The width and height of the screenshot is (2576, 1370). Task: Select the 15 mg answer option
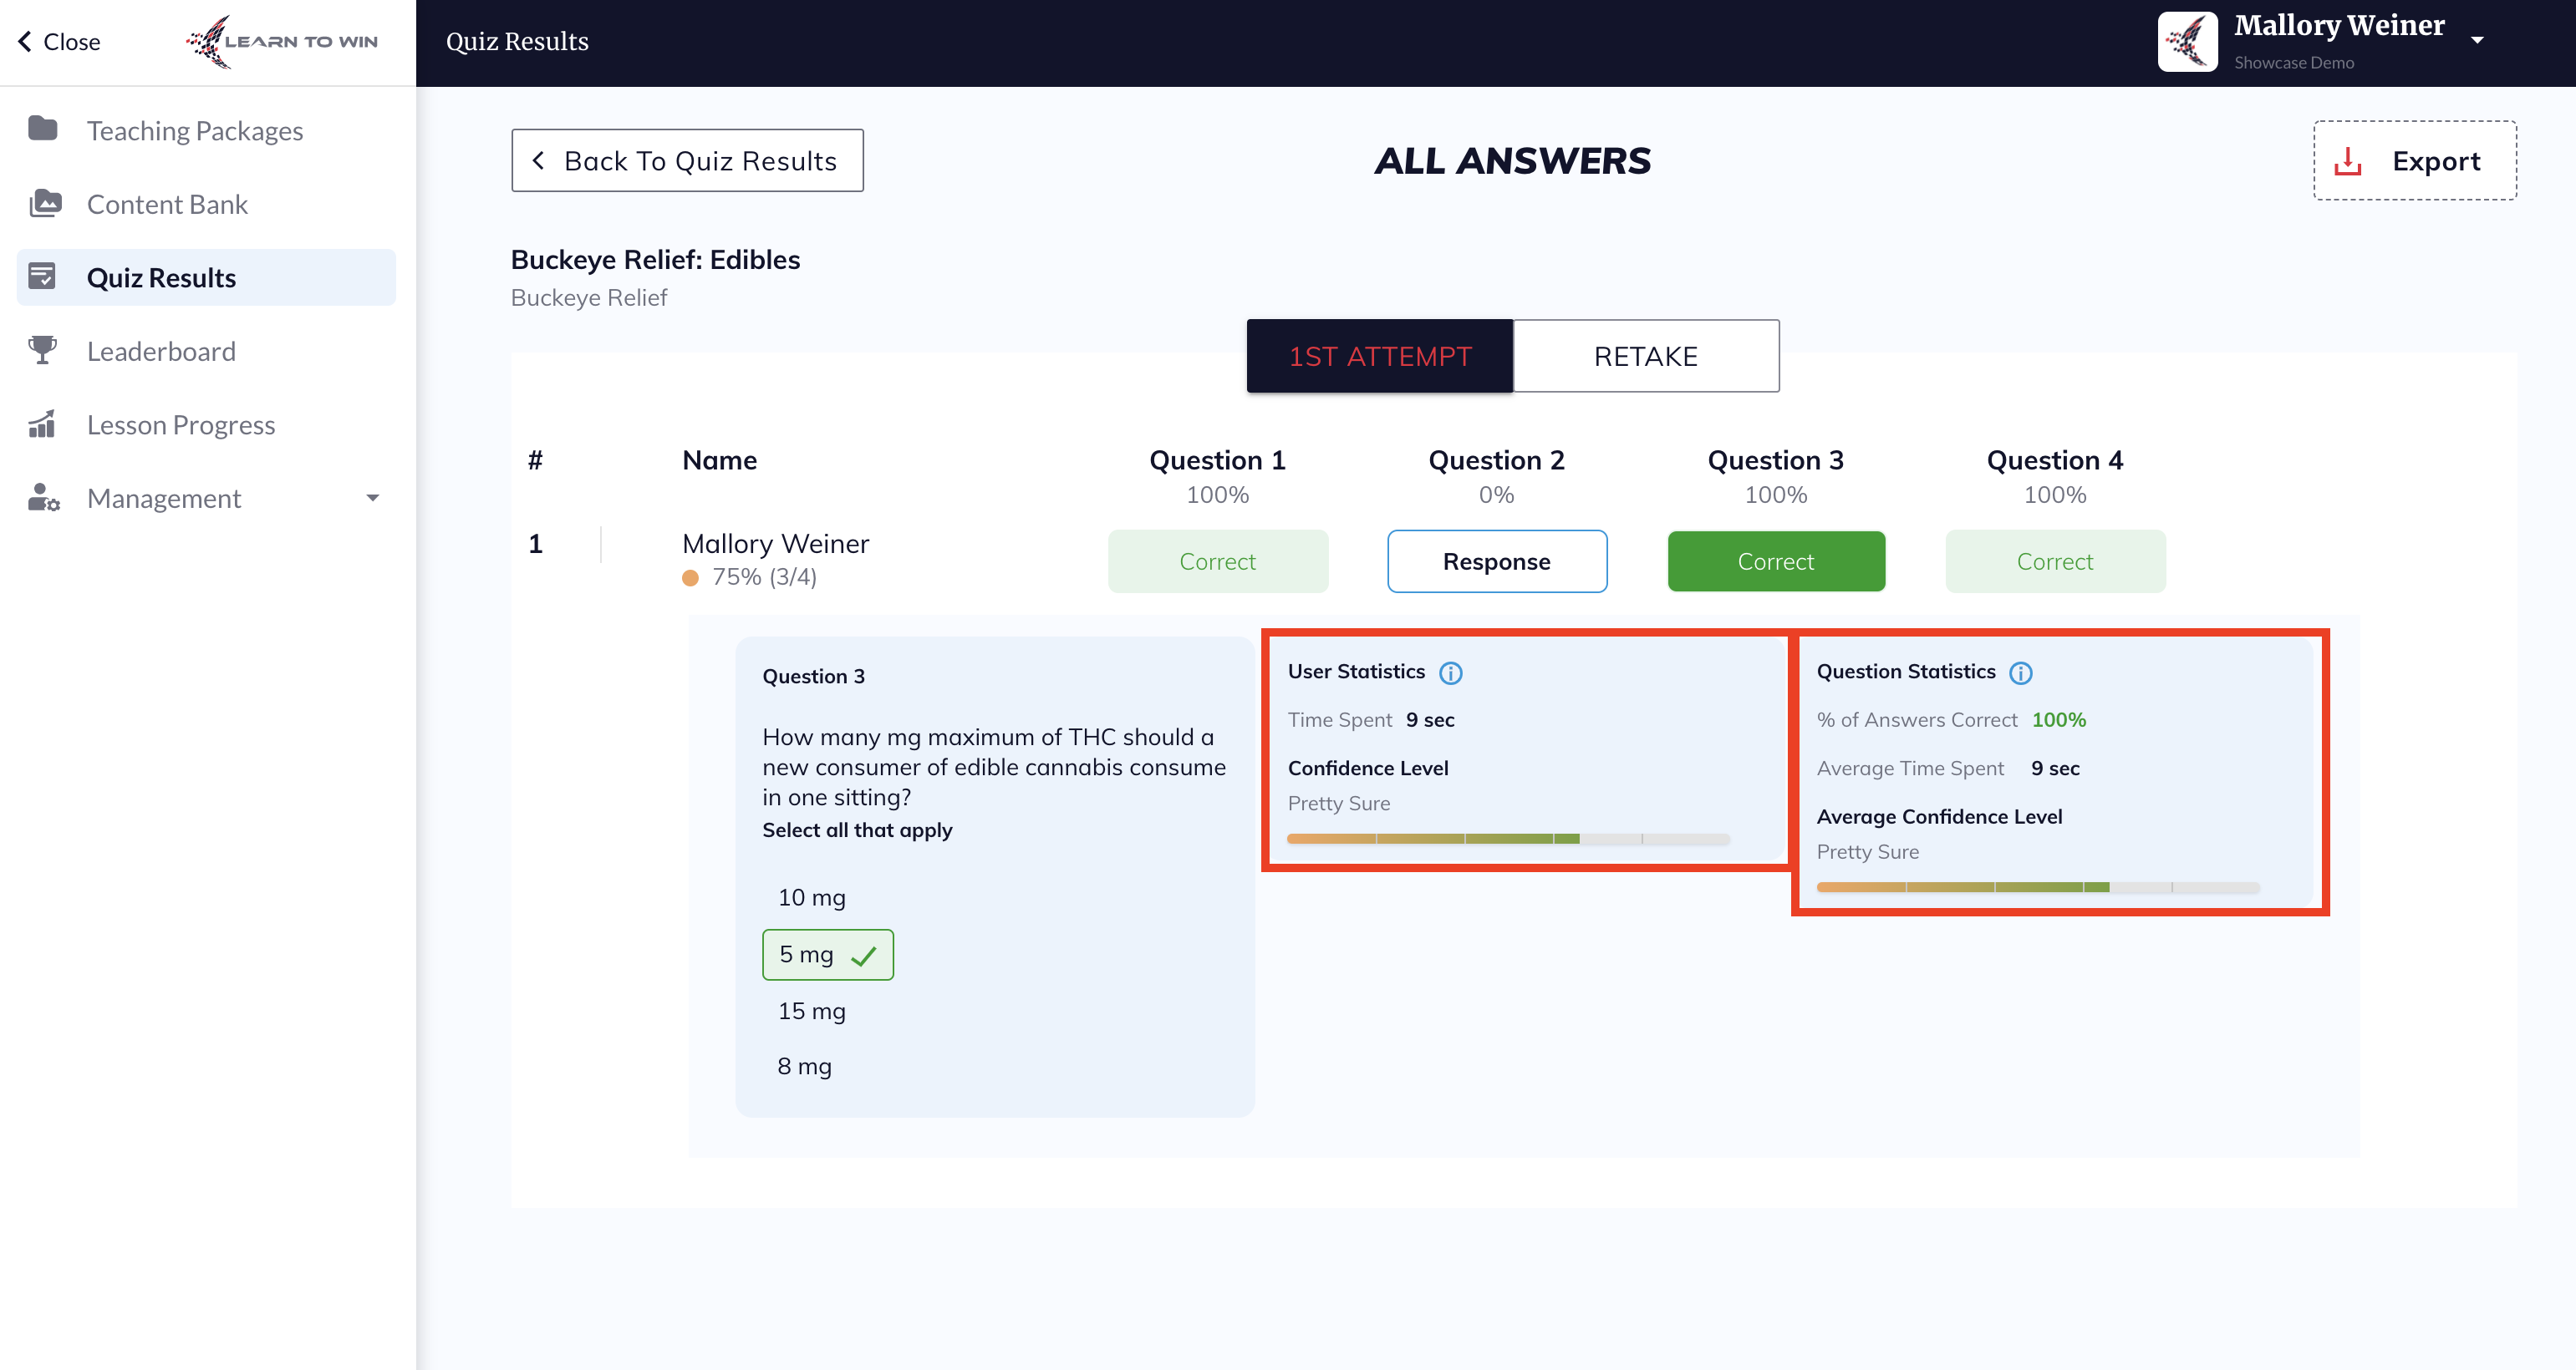tap(811, 1012)
